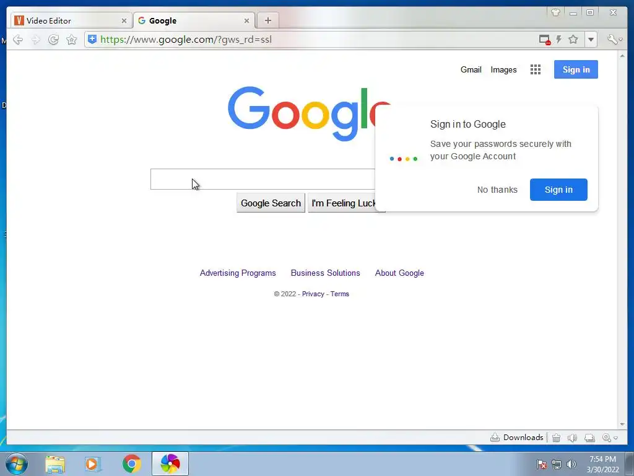Launch Windows Media Player from the taskbar
The width and height of the screenshot is (634, 476).
[x=93, y=464]
